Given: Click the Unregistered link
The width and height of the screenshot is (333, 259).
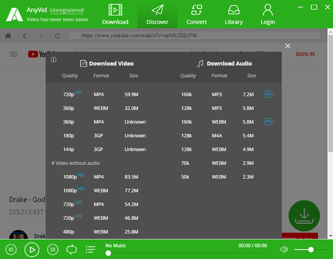Looking at the screenshot, I should pyautogui.click(x=67, y=10).
